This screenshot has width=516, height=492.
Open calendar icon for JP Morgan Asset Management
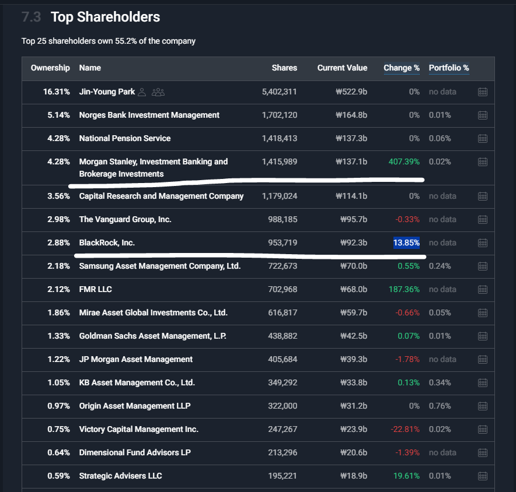pyautogui.click(x=482, y=360)
